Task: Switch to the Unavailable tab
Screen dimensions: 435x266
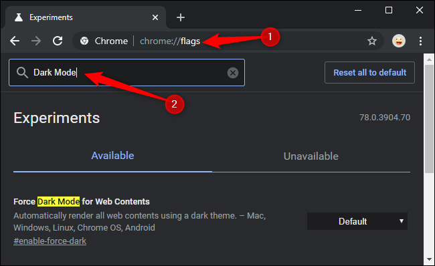Action: tap(311, 156)
